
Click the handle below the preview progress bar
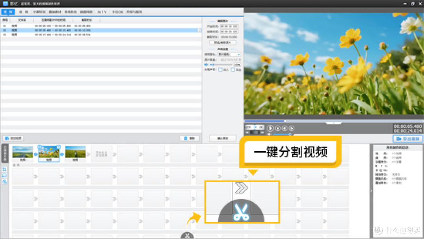click(333, 123)
